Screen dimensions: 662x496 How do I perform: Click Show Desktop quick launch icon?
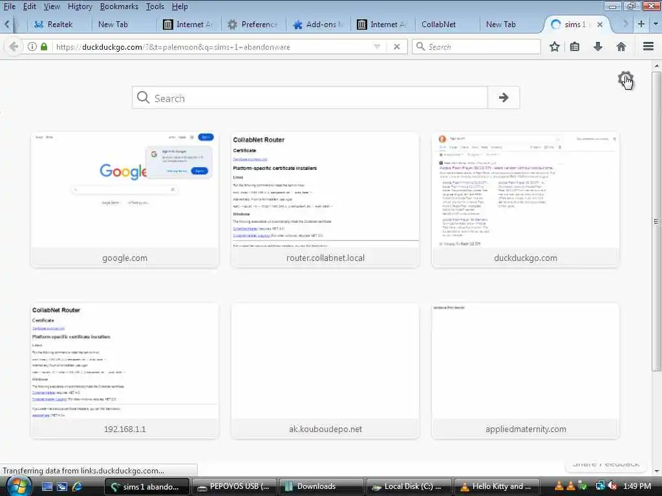coord(47,486)
